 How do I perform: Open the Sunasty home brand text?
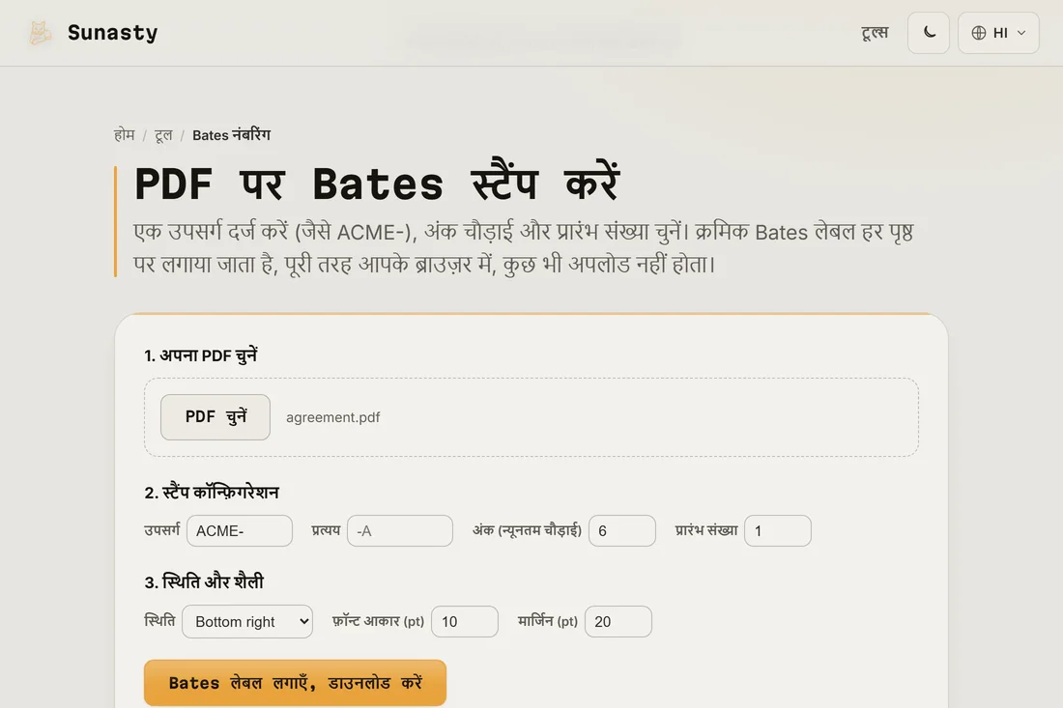[x=112, y=33]
